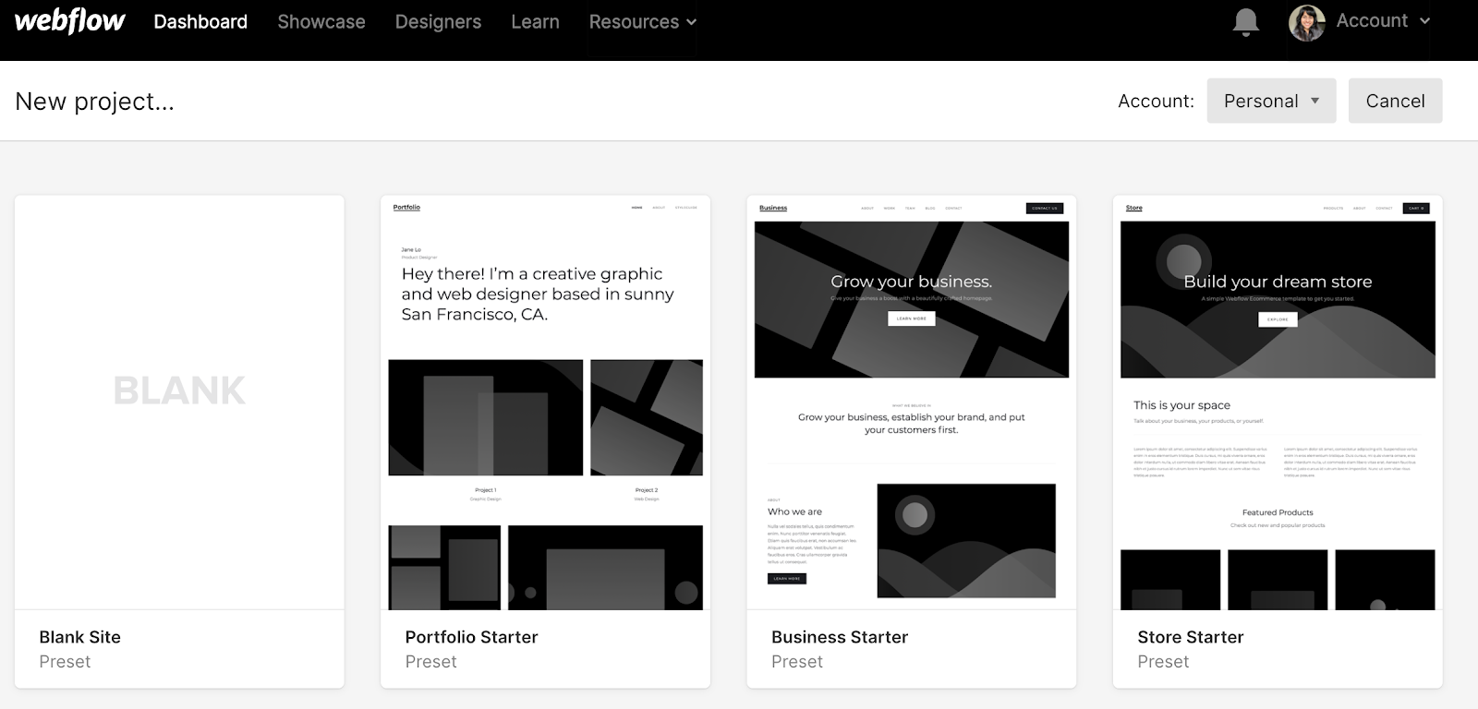This screenshot has width=1478, height=709.
Task: Open the notifications bell
Action: pyautogui.click(x=1245, y=22)
